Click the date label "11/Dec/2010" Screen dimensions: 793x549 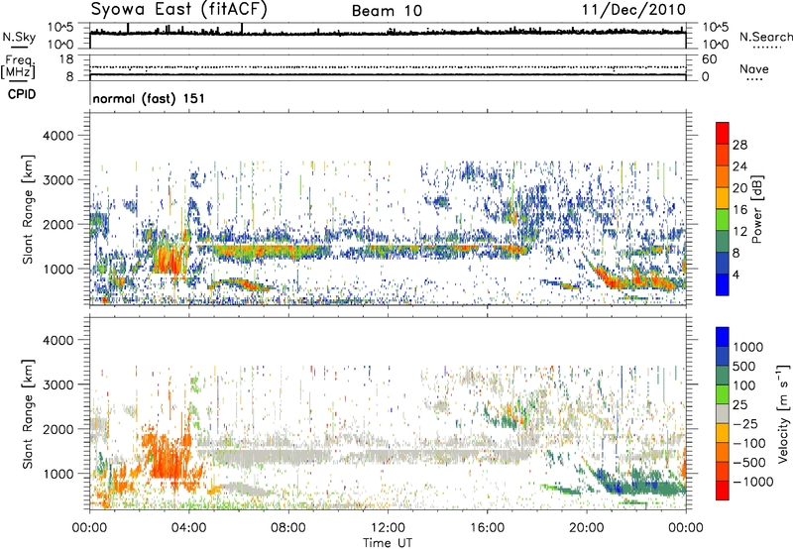(x=633, y=9)
